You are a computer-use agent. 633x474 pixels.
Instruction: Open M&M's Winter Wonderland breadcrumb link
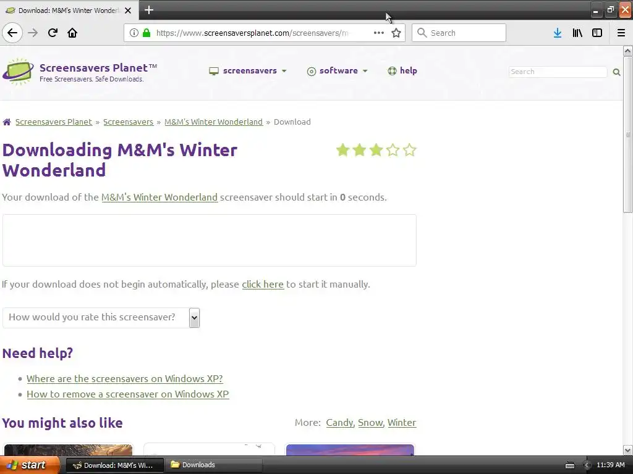(x=213, y=122)
